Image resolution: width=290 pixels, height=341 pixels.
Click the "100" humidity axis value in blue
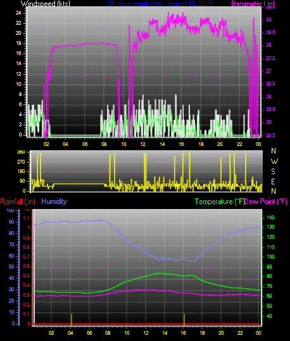click(x=11, y=210)
